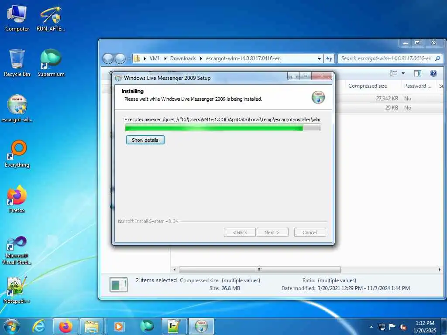Open the taskbar clock and date

click(425, 327)
